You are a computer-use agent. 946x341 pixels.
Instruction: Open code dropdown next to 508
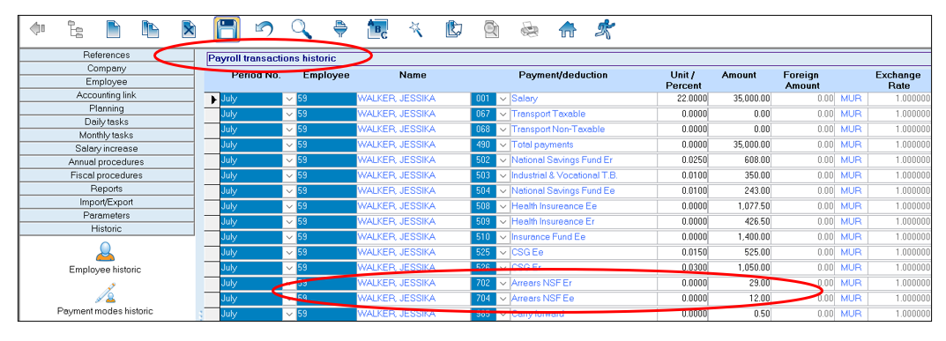pos(503,206)
